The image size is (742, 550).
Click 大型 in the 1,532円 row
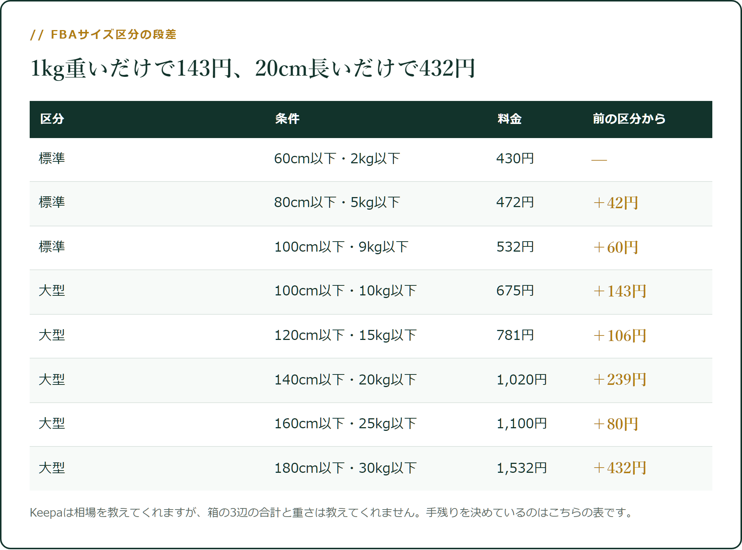pyautogui.click(x=52, y=468)
